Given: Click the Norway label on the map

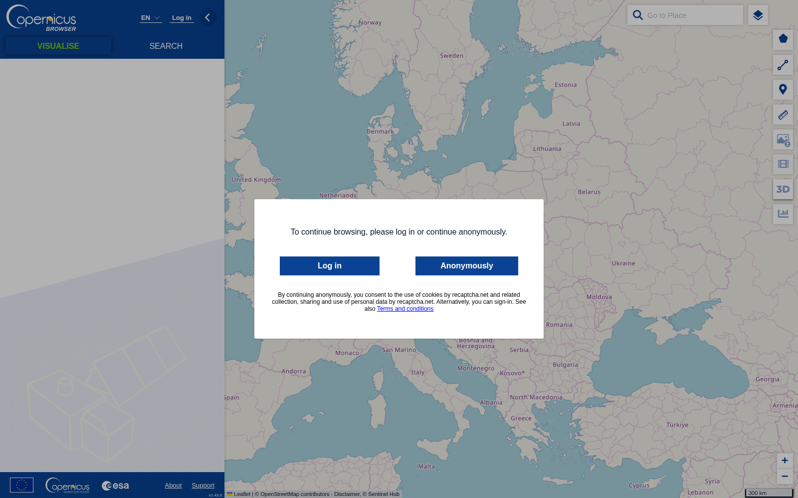Looking at the screenshot, I should [370, 22].
